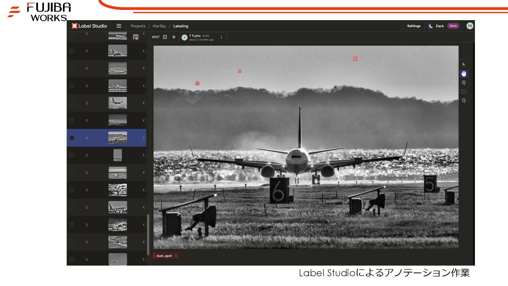508x286 pixels.
Task: Click the zoom in magnifier tool
Action: [x=464, y=83]
